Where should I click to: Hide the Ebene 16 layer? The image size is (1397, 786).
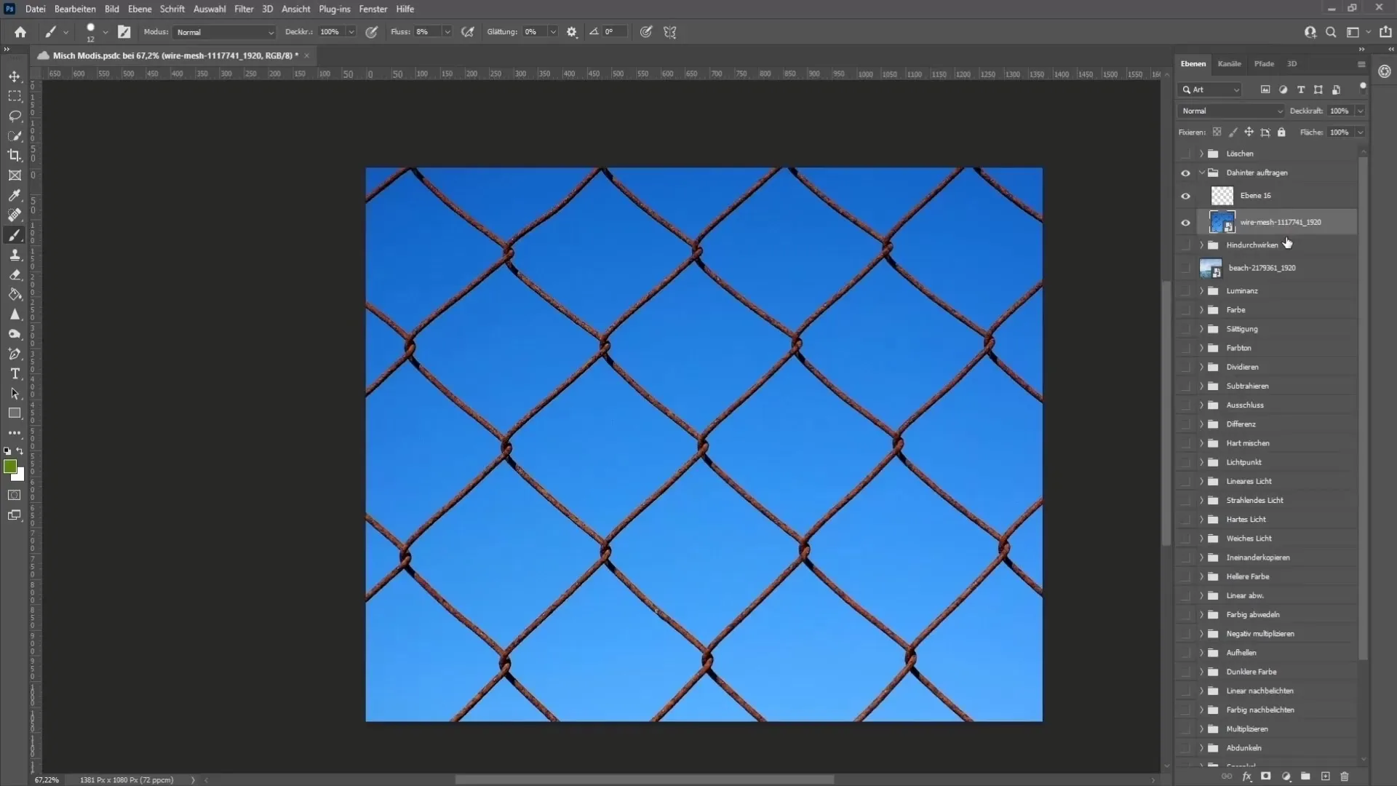coord(1185,196)
